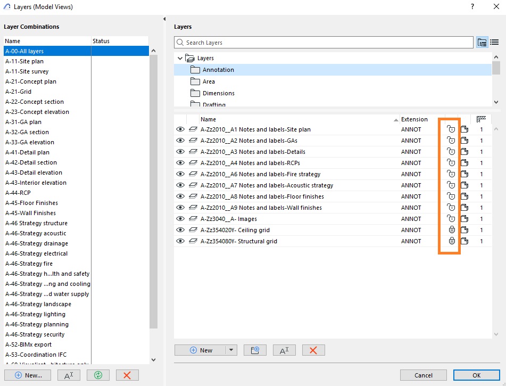This screenshot has height=386, width=506.
Task: Toggle wireframe mode for Site plan layer
Action: point(193,129)
